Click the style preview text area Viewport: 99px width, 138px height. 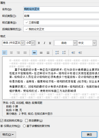51,78
